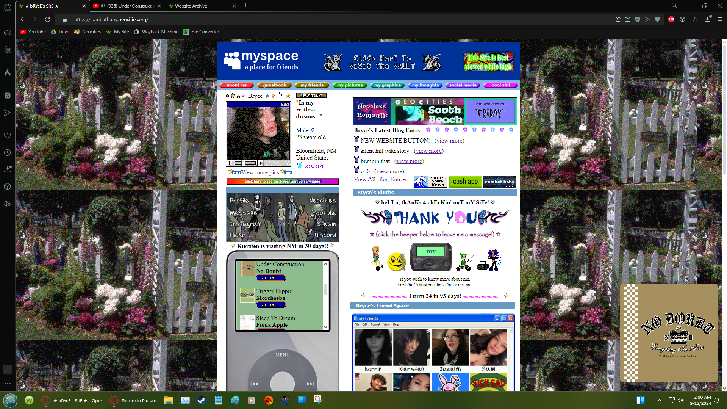727x409 pixels.
Task: Open the browser downloads toolbar icon
Action: [707, 19]
